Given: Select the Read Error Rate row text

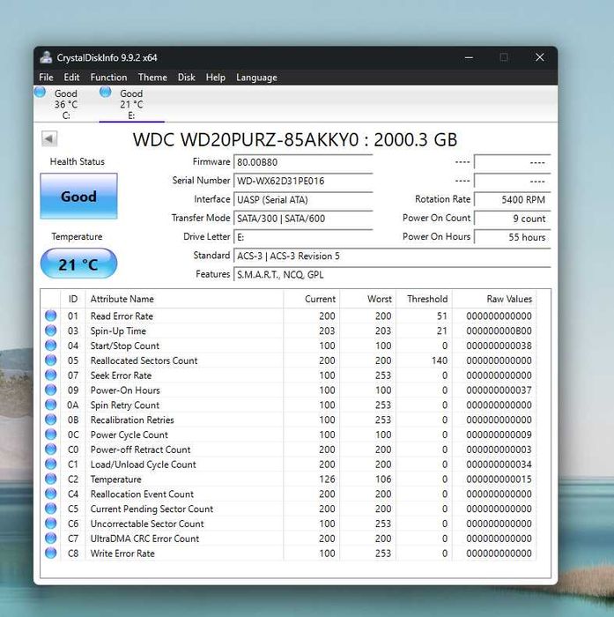Looking at the screenshot, I should (122, 316).
